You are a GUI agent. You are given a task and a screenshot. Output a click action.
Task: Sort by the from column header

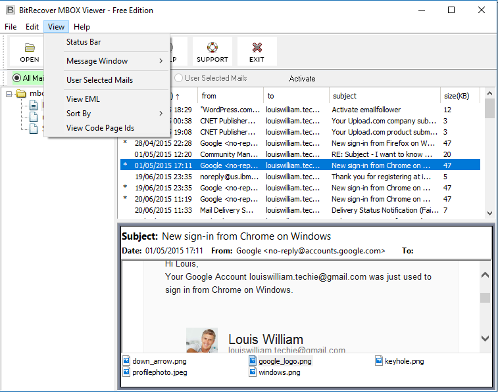[x=230, y=96]
